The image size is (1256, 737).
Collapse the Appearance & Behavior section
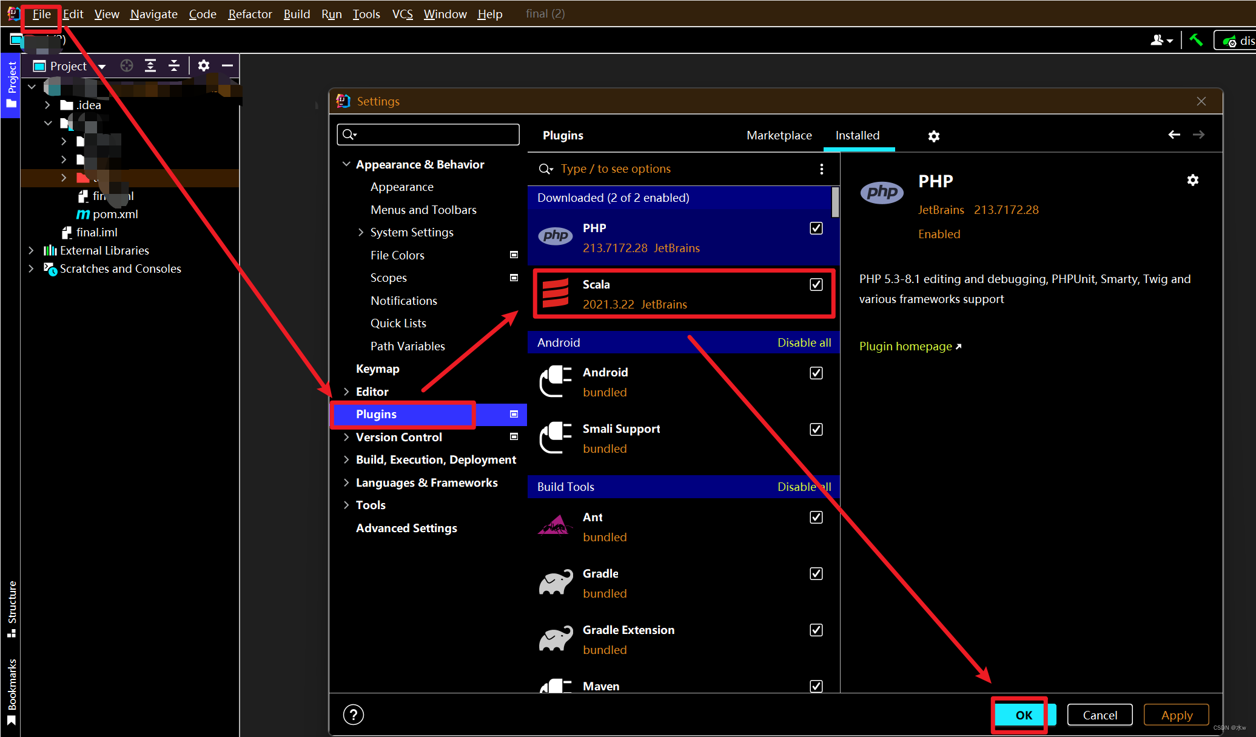pos(346,164)
